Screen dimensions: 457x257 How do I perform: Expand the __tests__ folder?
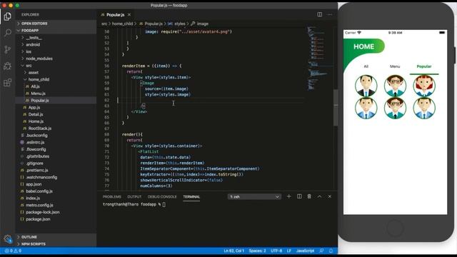point(56,38)
